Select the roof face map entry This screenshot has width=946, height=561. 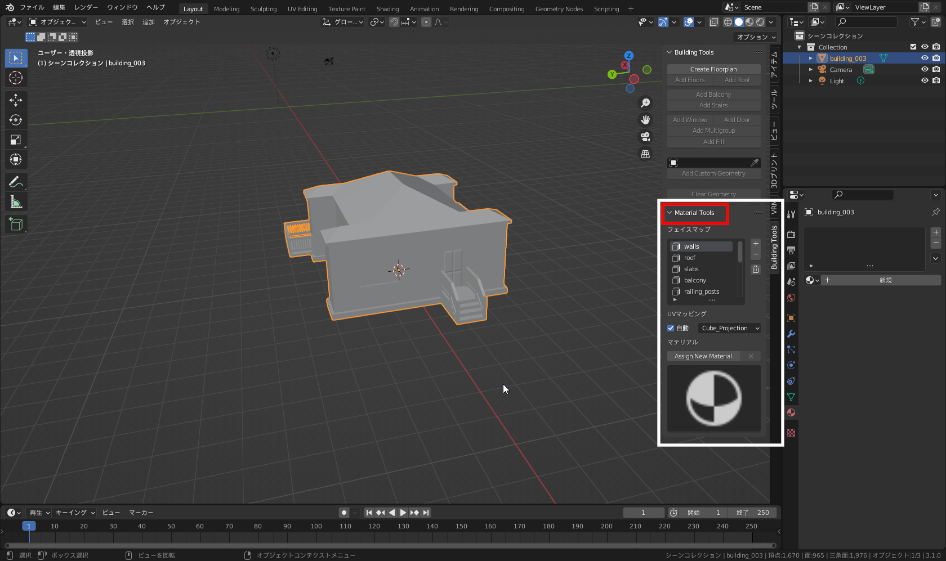(689, 258)
